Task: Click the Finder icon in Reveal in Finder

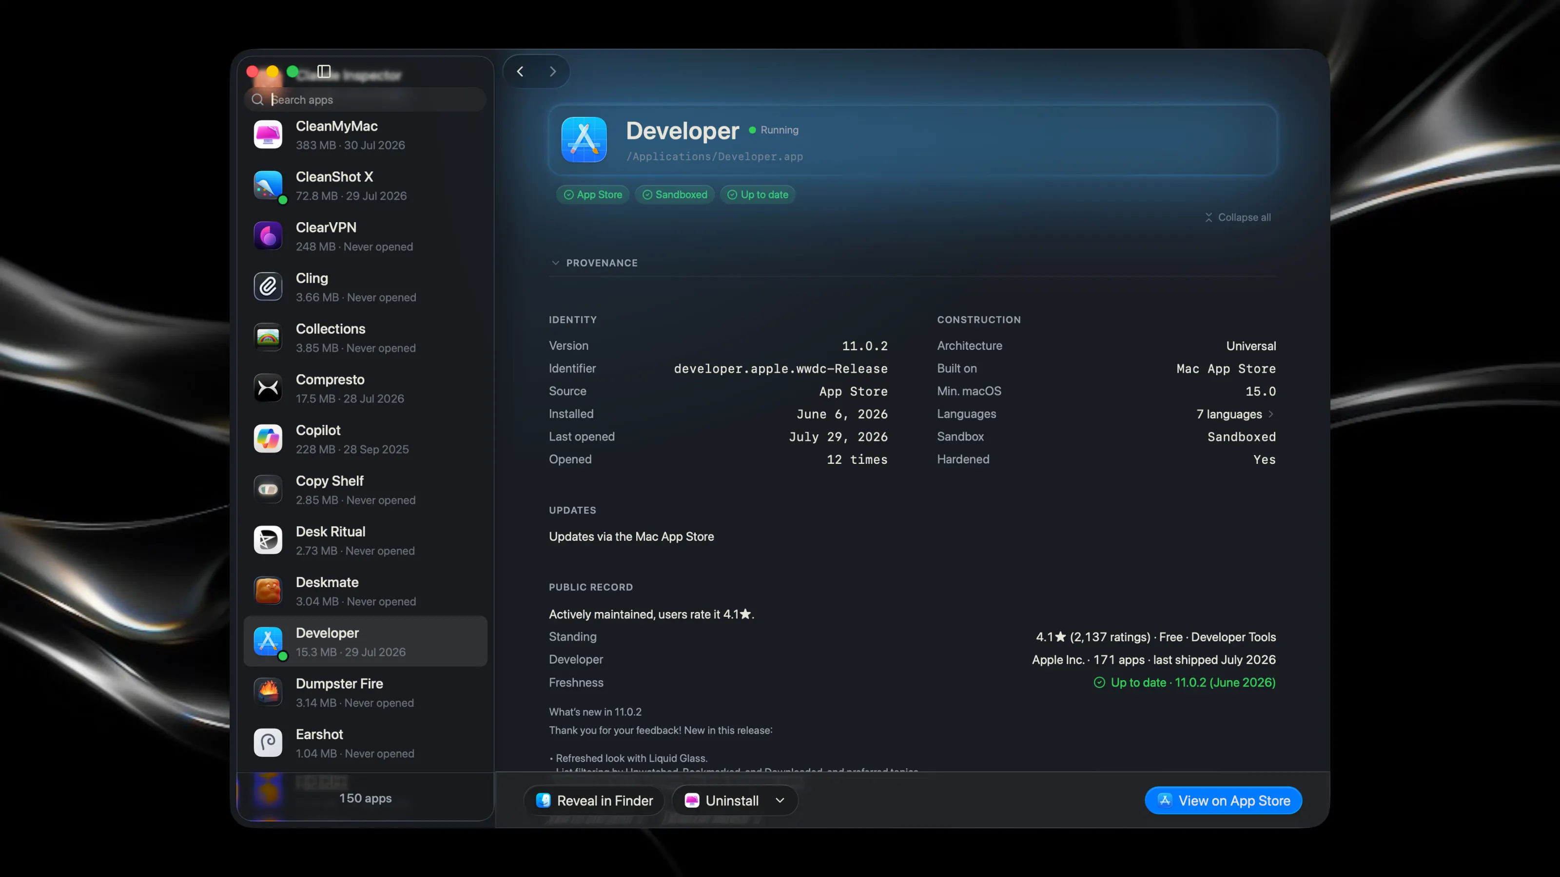Action: (543, 801)
